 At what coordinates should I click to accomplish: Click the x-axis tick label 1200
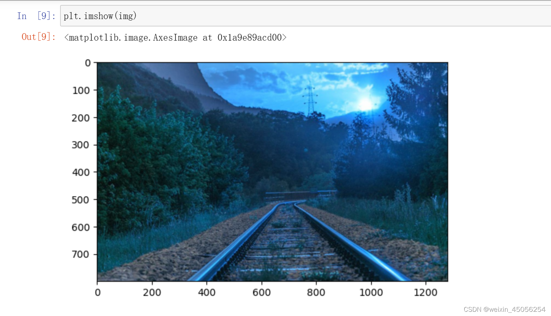[426, 293]
